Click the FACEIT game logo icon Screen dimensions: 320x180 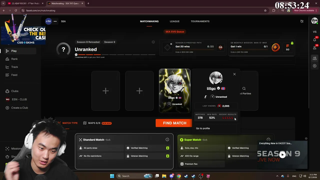[48, 21]
